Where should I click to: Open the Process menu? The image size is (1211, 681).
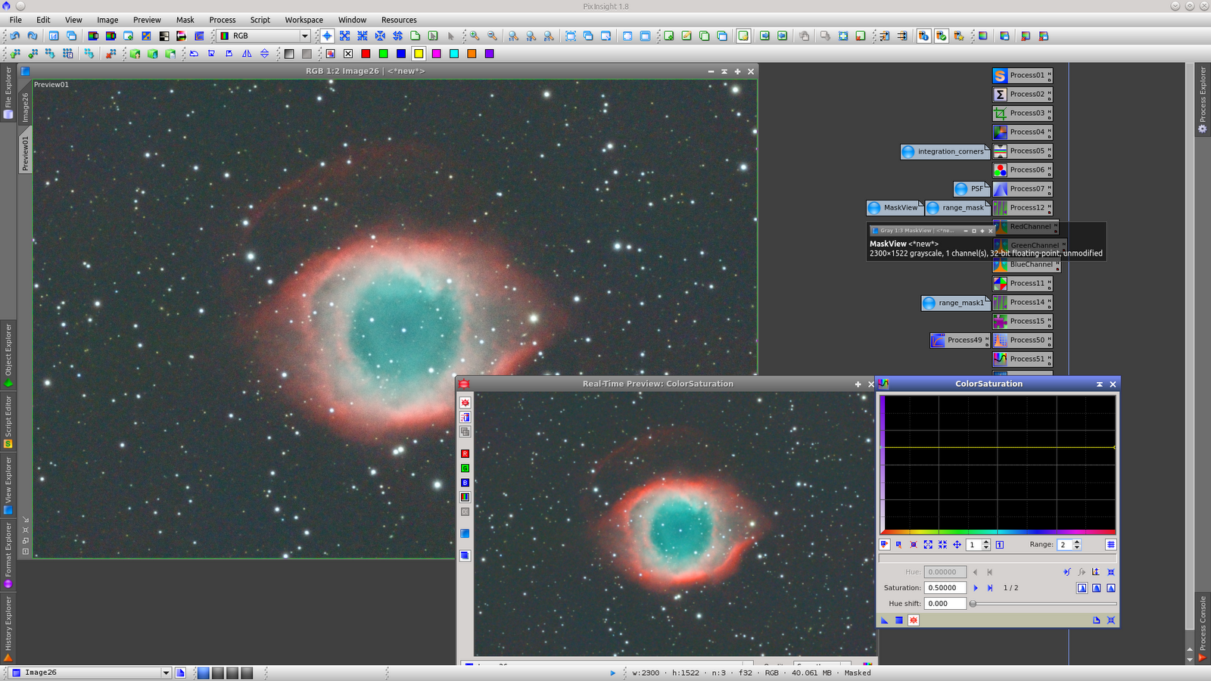(223, 20)
